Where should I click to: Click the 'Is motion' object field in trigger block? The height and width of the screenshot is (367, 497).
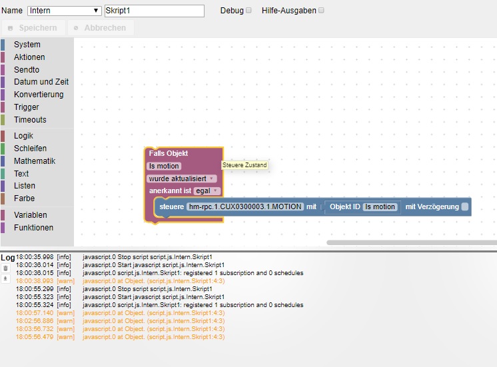point(164,166)
